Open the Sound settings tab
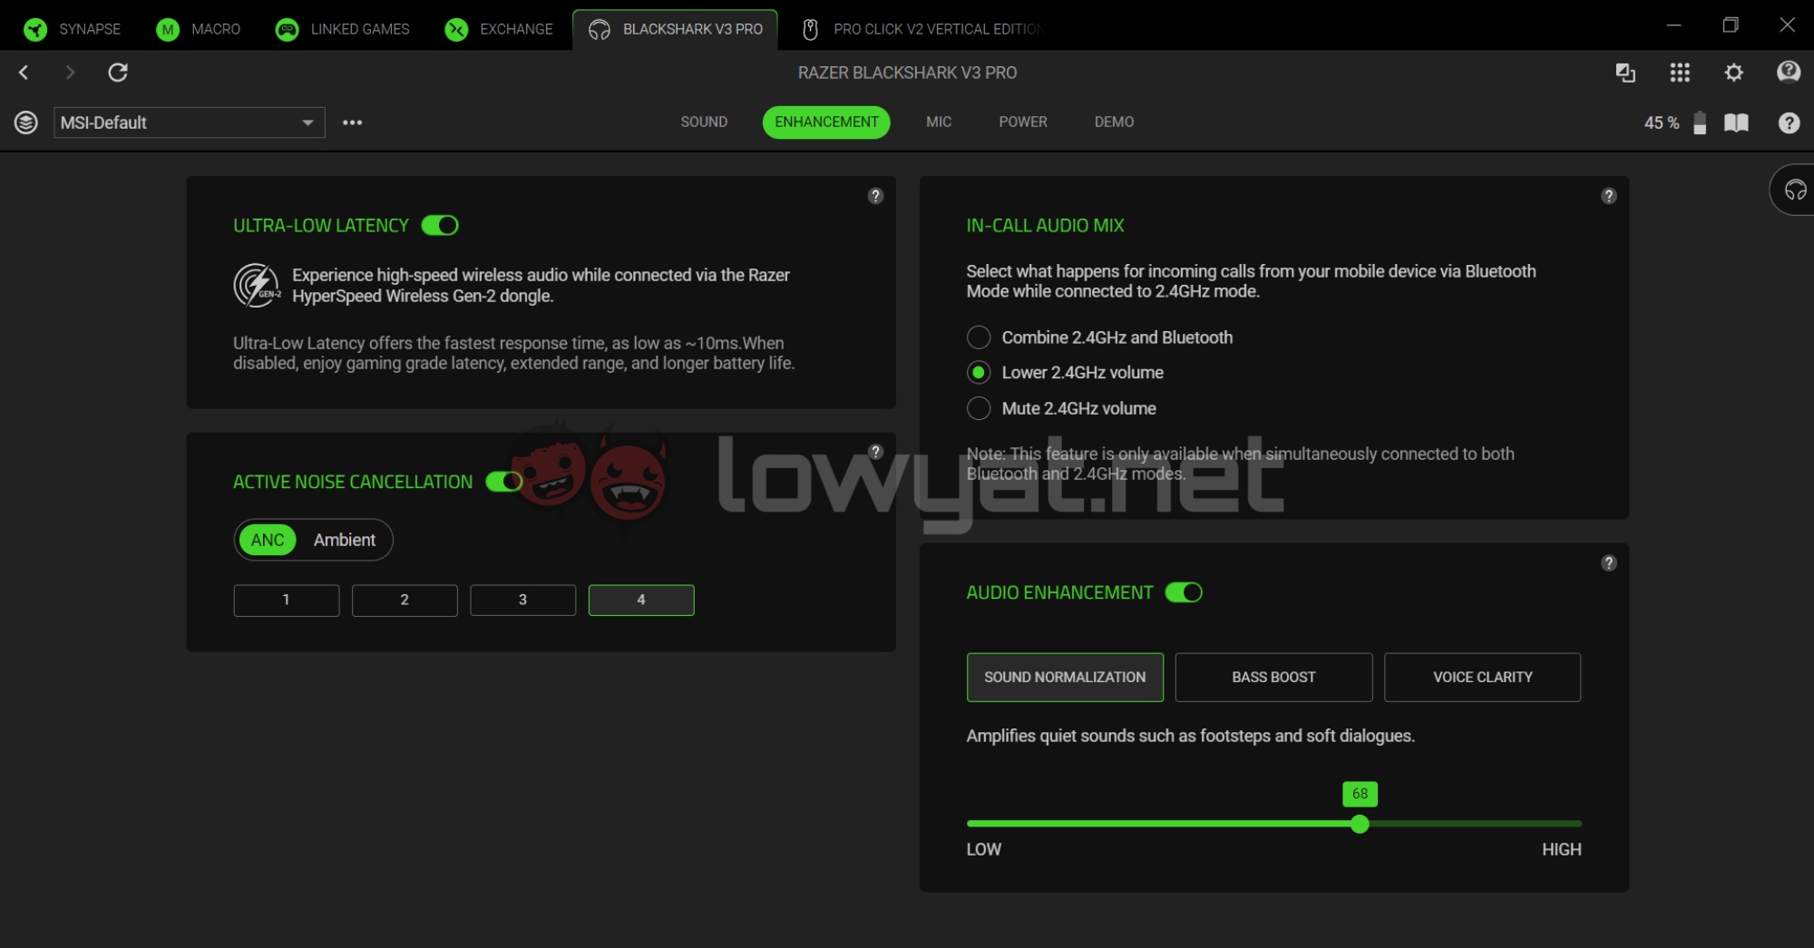Image resolution: width=1814 pixels, height=948 pixels. pos(704,122)
